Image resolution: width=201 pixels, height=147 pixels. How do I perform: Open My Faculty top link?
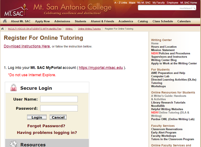(159, 3)
